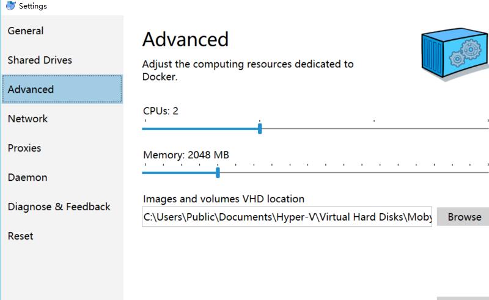Select the Advanced sidebar item

click(62, 89)
